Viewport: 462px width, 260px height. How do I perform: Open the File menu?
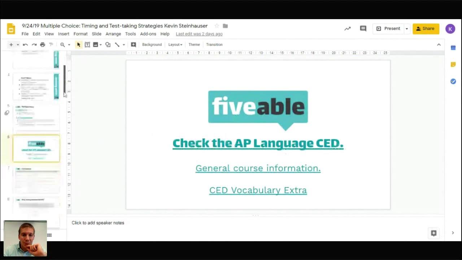point(25,34)
